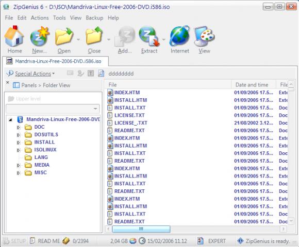Click the ISO icon on the archive tab
299x247 pixels.
tap(9, 61)
